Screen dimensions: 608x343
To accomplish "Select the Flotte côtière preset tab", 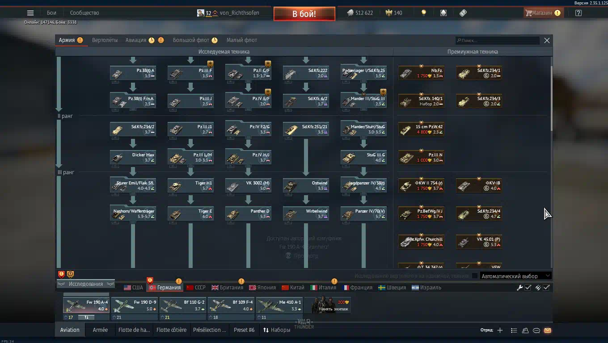I will [172, 330].
